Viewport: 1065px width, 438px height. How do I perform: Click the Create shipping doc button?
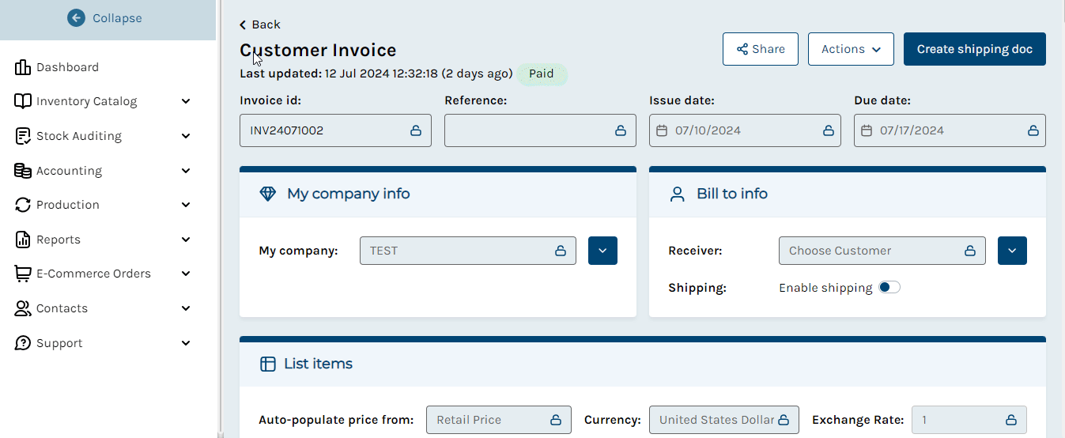pos(975,49)
